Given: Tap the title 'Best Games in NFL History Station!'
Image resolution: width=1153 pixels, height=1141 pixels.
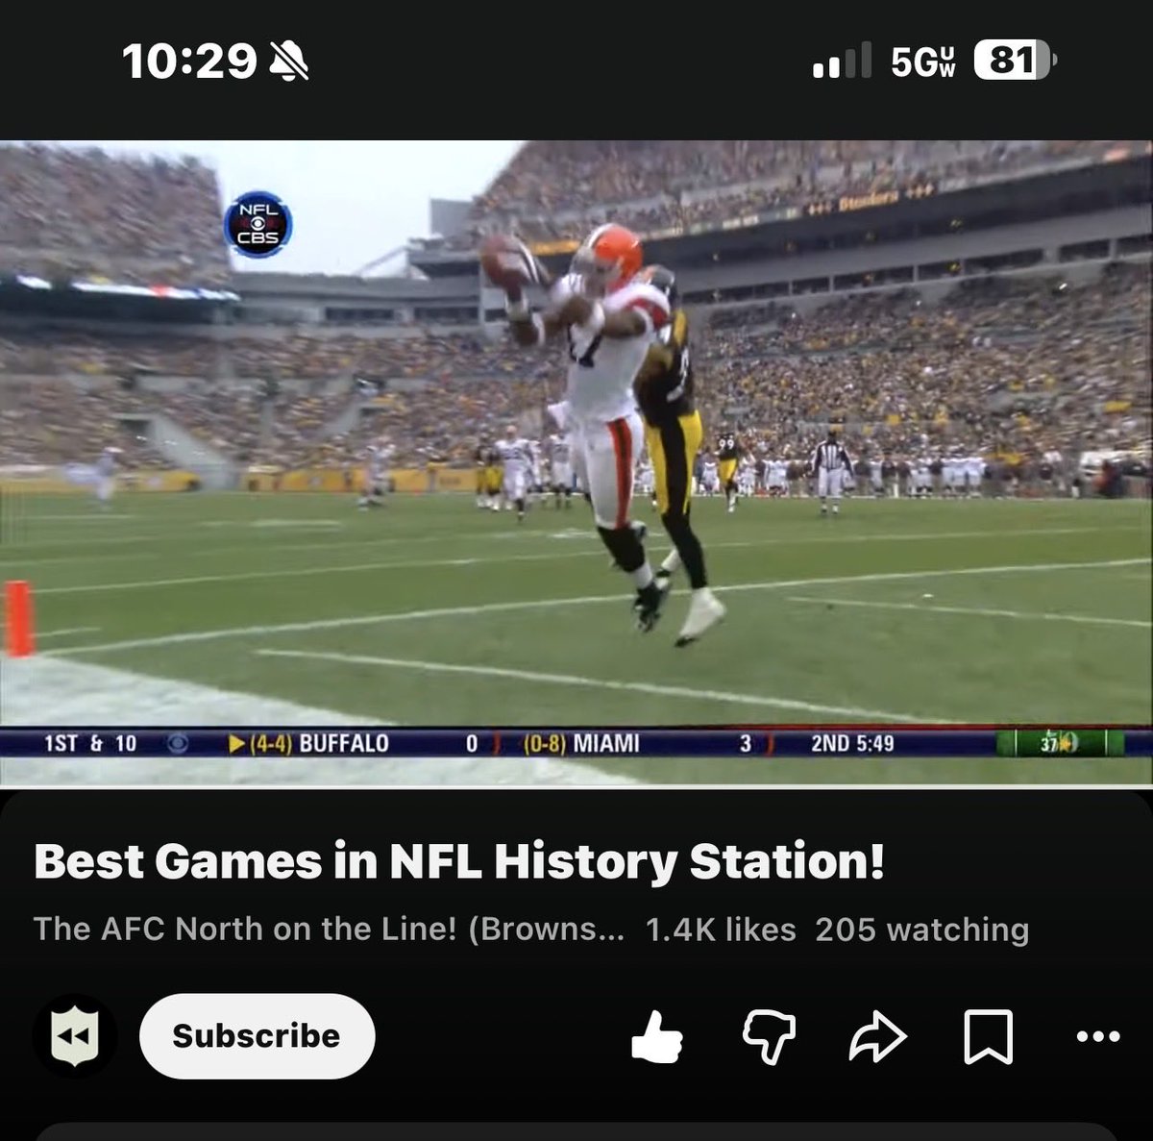Looking at the screenshot, I should 459,861.
